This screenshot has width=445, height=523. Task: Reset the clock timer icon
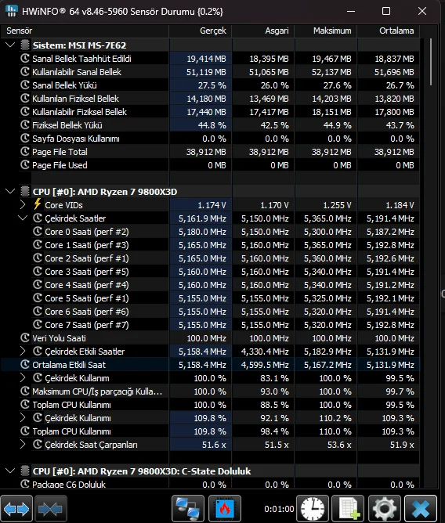tap(313, 509)
